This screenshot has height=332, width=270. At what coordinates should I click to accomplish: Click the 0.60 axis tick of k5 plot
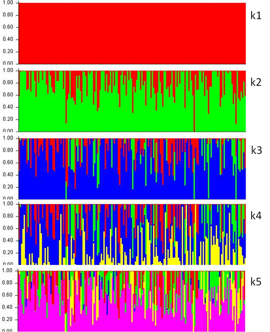click(8, 295)
